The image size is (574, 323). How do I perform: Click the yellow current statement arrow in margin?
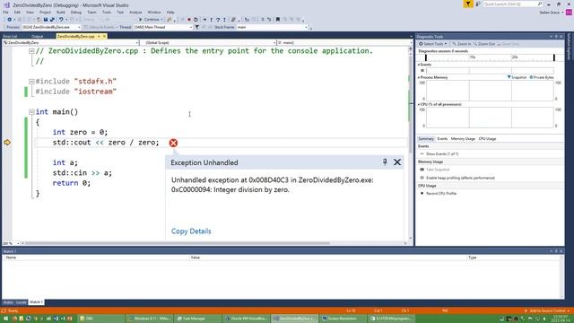[x=7, y=143]
